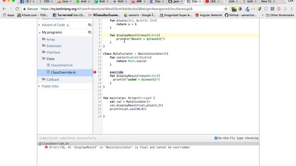The height and width of the screenshot is (166, 296).
Task: Place cursor at class MyCalculator declaration
Action: [136, 53]
